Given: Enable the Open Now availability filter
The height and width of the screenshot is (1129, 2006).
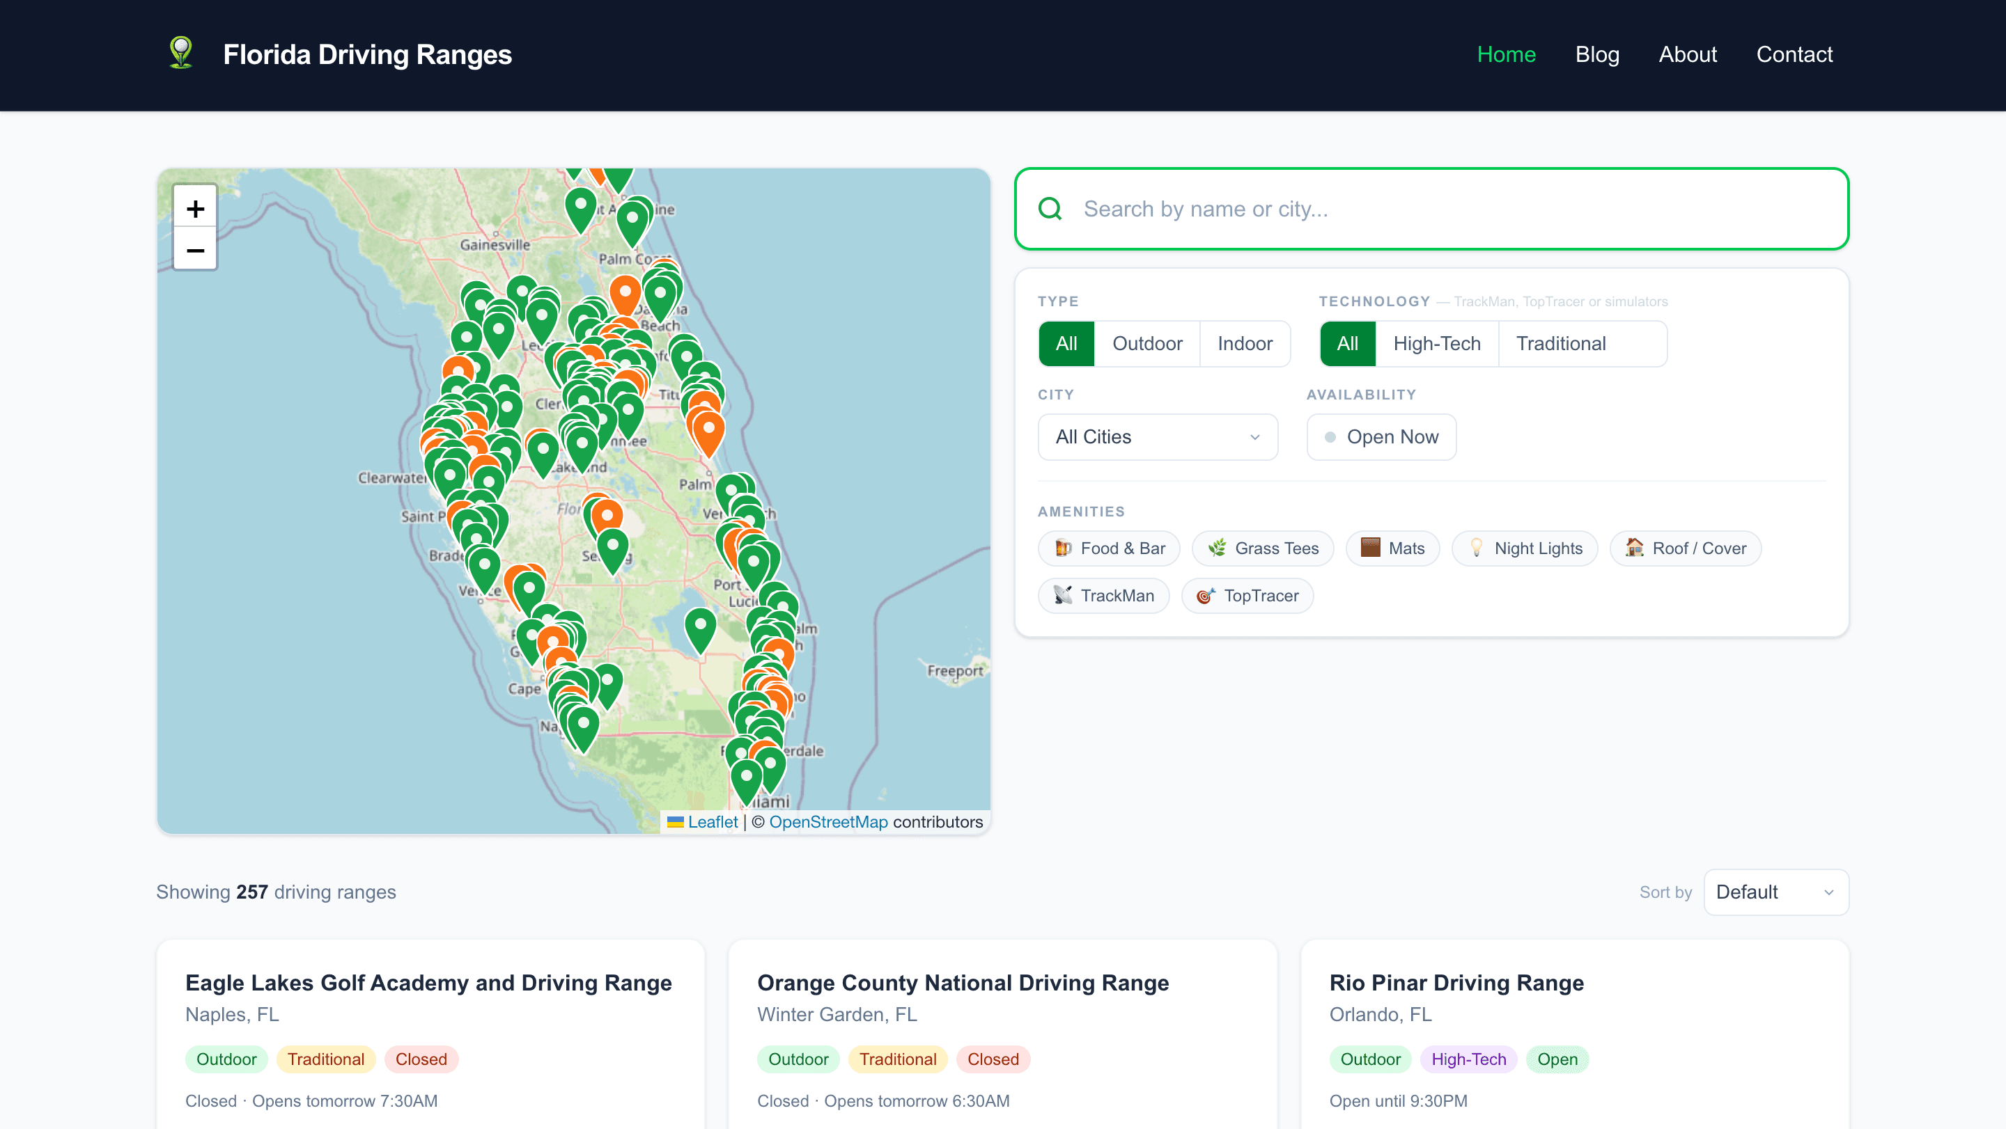Looking at the screenshot, I should 1381,436.
